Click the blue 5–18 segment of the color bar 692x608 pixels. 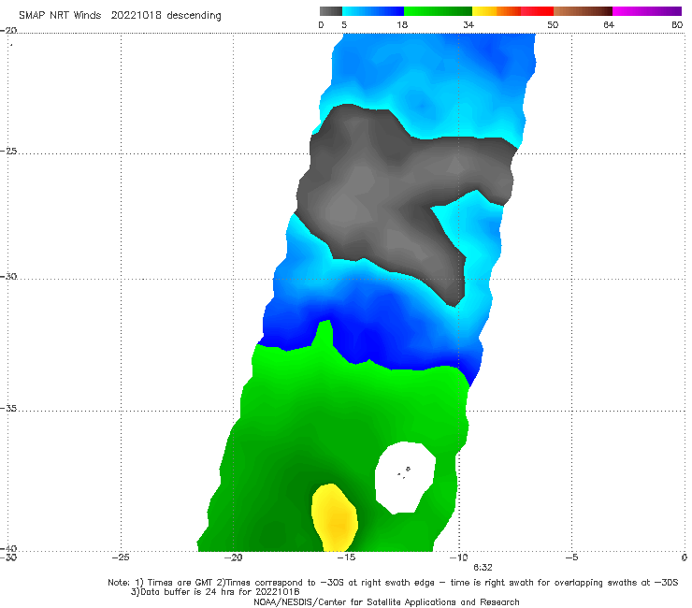point(373,11)
